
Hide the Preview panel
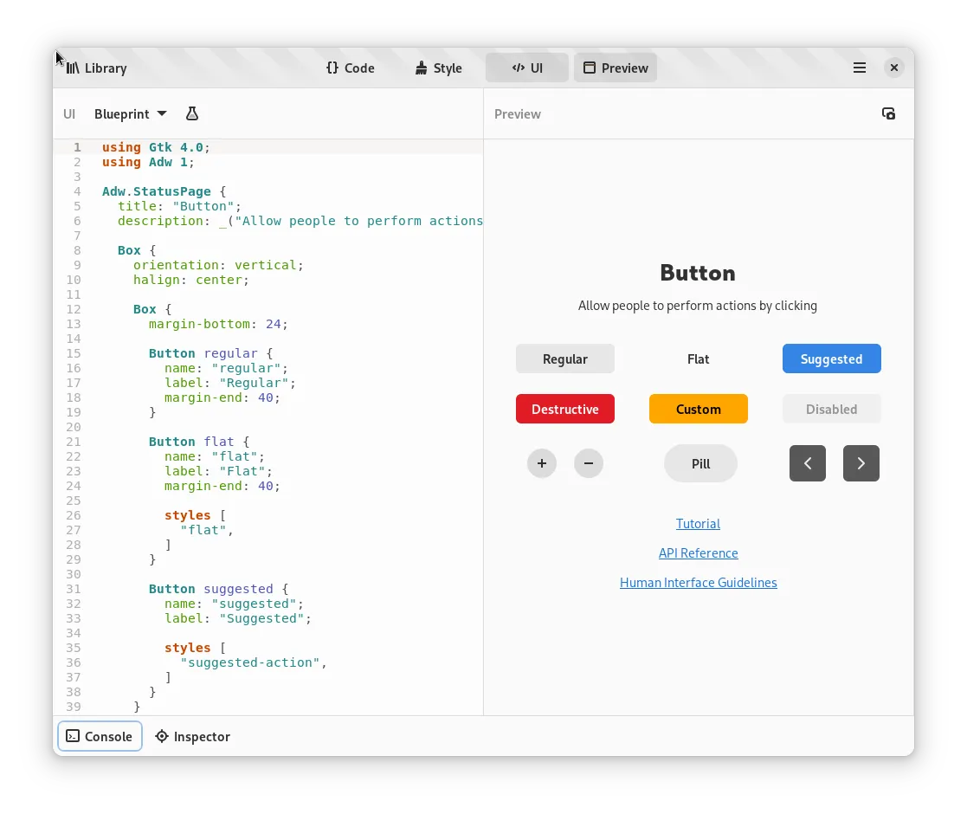pos(615,68)
